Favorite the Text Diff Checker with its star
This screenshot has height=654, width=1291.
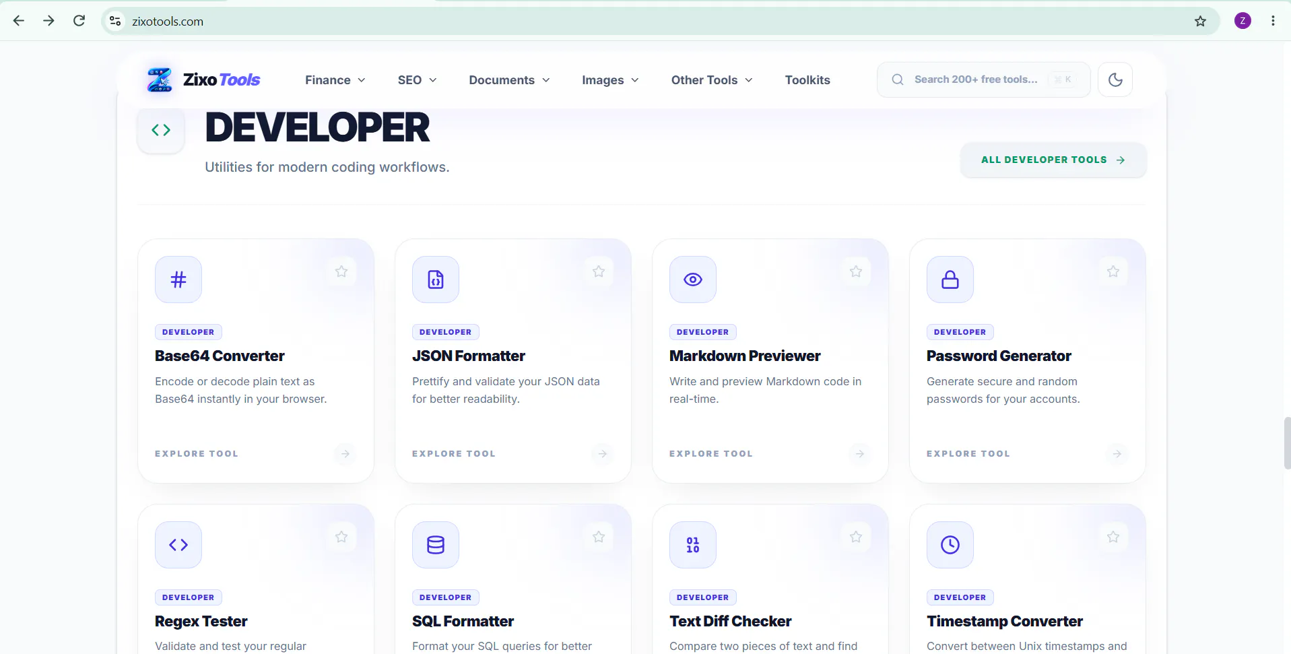(x=856, y=537)
